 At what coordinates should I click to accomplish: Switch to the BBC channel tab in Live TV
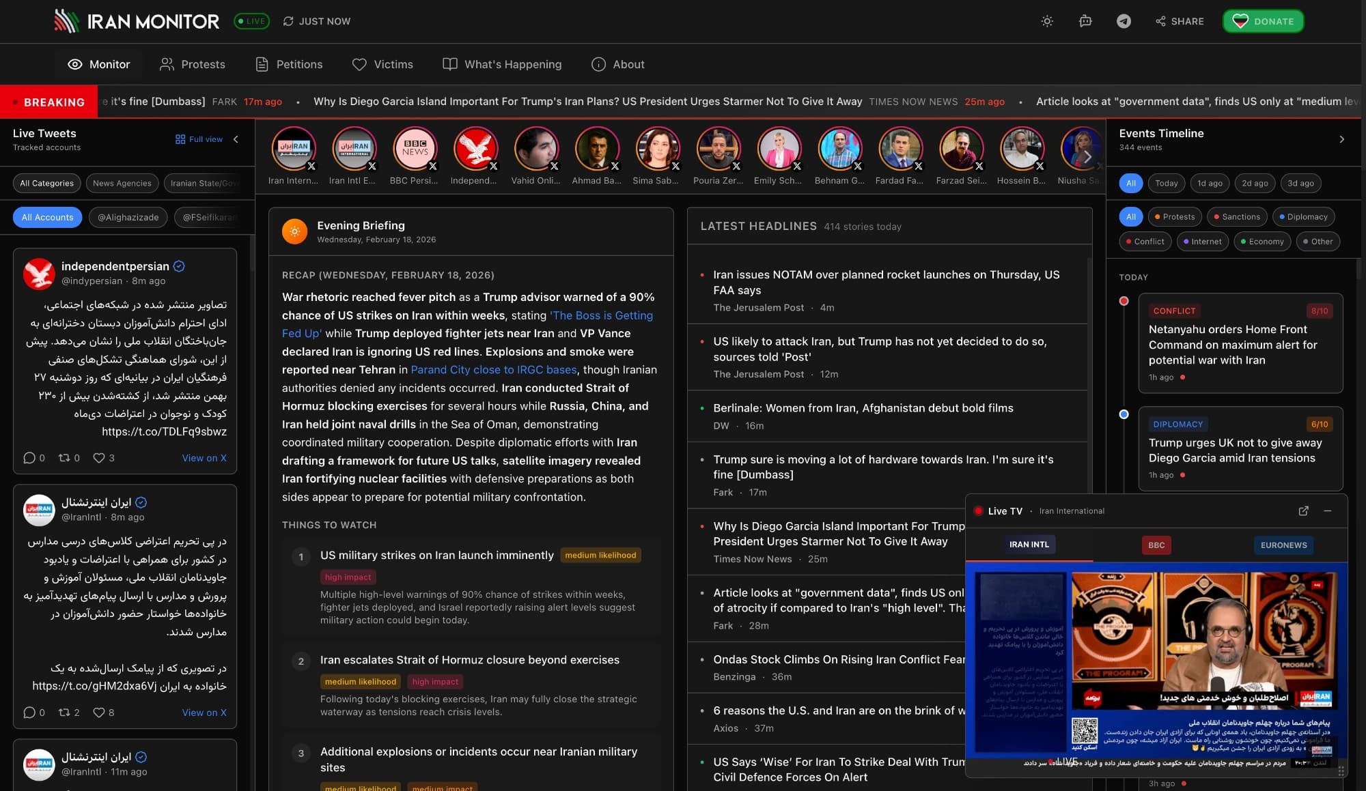pos(1156,545)
